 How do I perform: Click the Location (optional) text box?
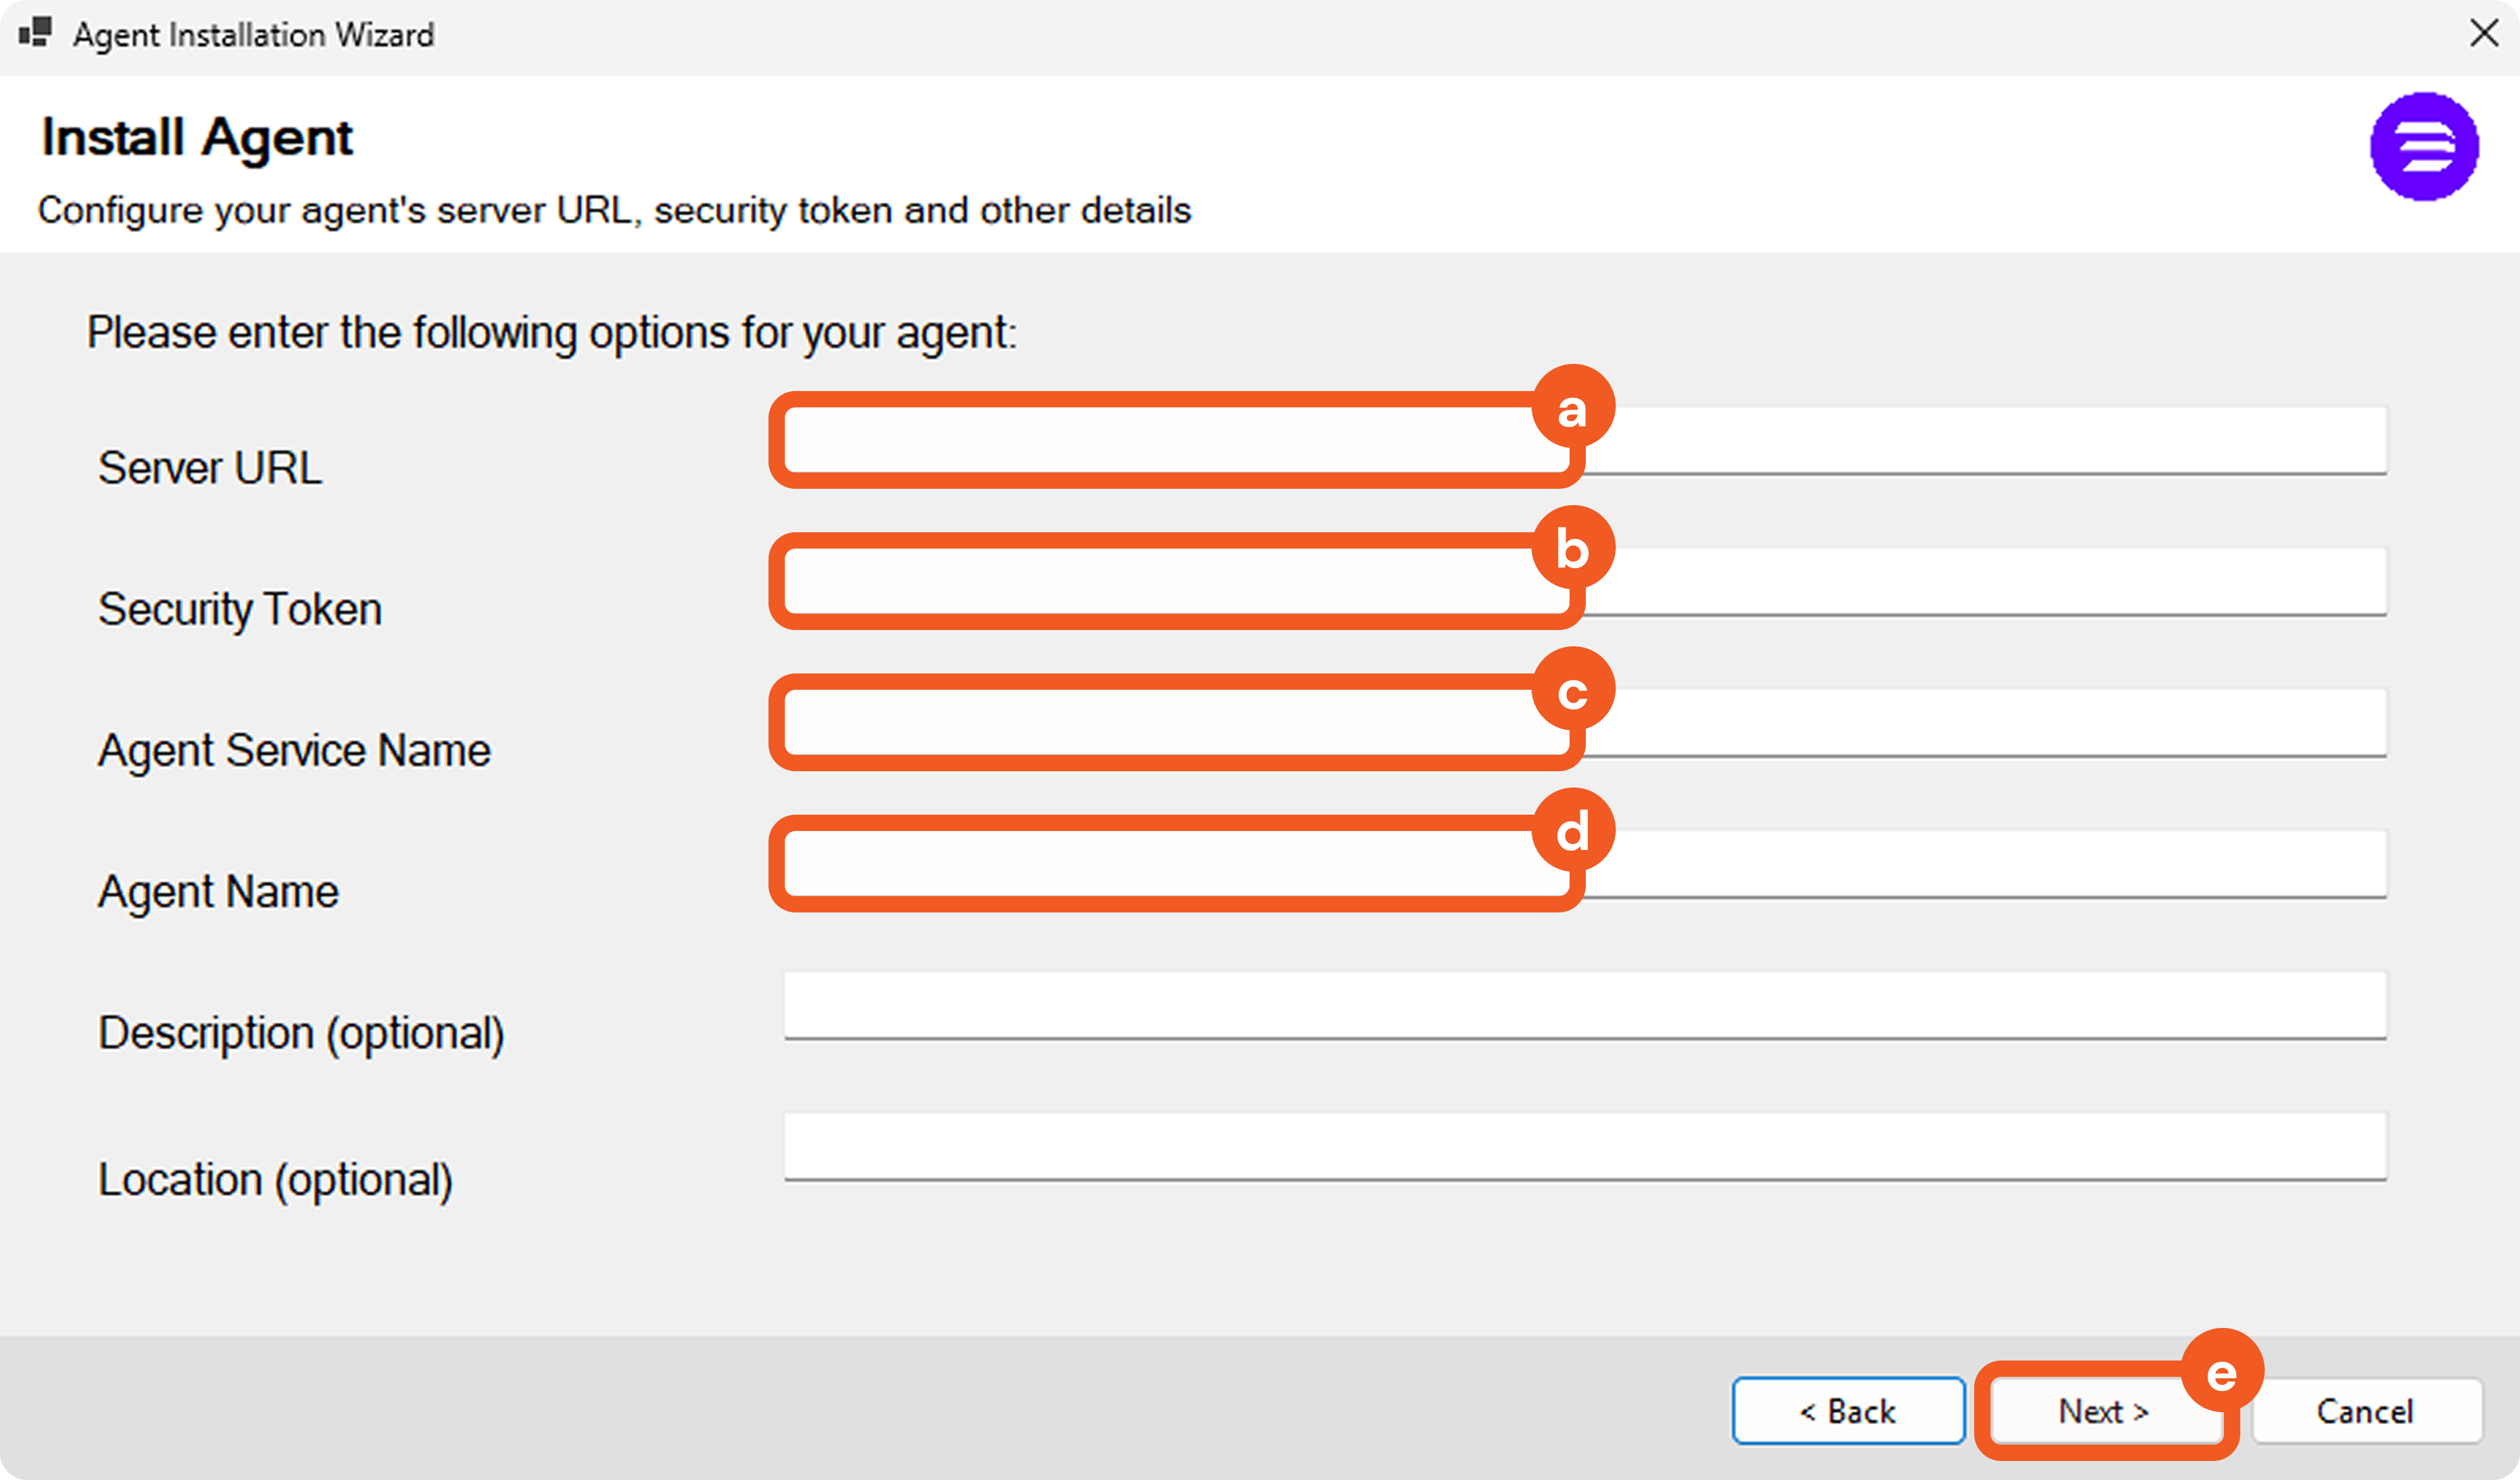1584,1145
